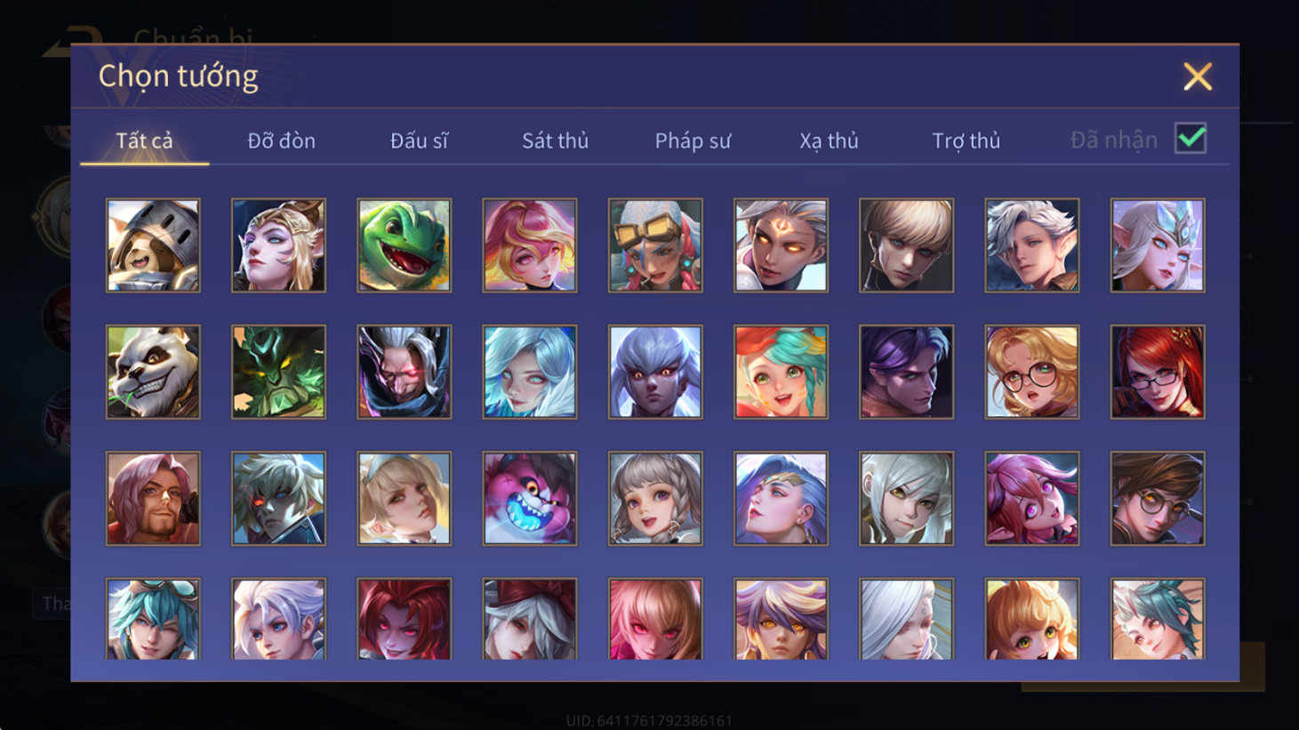
Task: Select the pilot with goggles hero portrait
Action: point(655,245)
